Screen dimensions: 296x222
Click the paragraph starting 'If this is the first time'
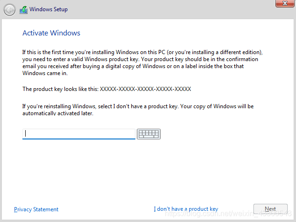click(142, 62)
